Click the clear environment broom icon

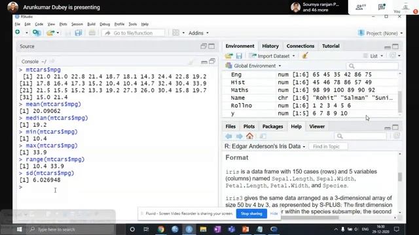point(305,55)
